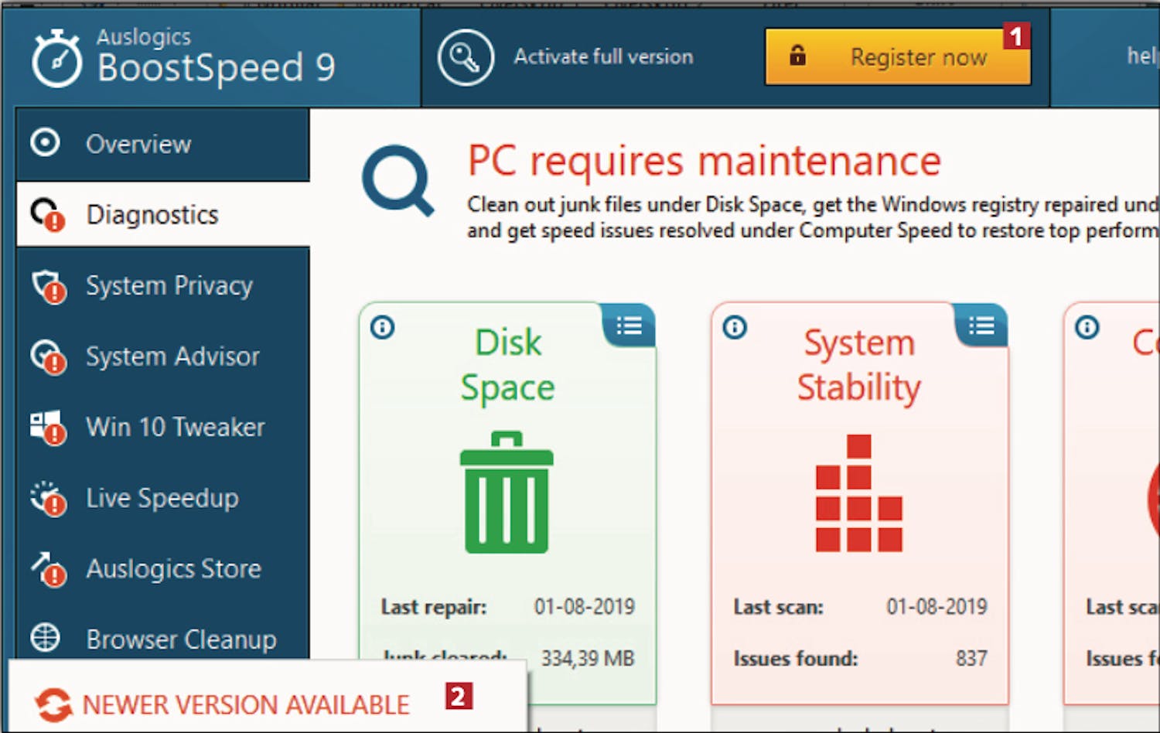Open System Stability info icon

(735, 327)
